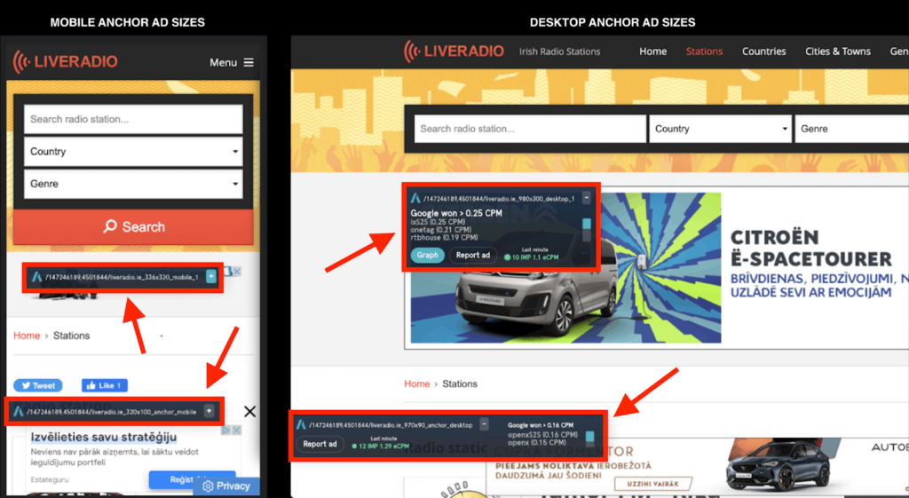The width and height of the screenshot is (909, 498).
Task: Open the Country dropdown in desktop view
Action: [x=721, y=129]
